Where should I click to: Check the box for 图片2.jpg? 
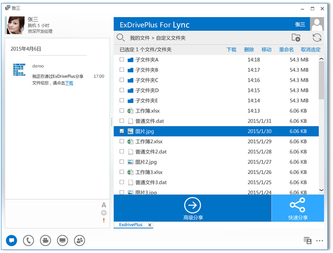[122, 161]
